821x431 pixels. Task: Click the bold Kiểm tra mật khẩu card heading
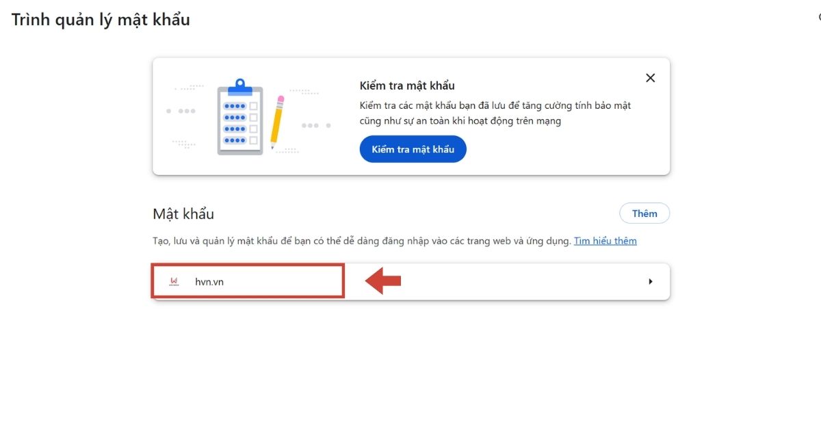point(407,86)
